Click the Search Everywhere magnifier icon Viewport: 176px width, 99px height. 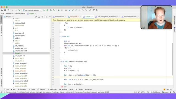[x=97, y=10]
